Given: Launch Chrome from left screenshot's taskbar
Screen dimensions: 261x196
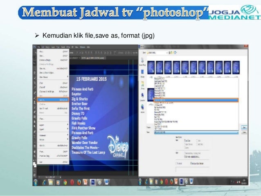Looking at the screenshot, I should coord(65,182).
